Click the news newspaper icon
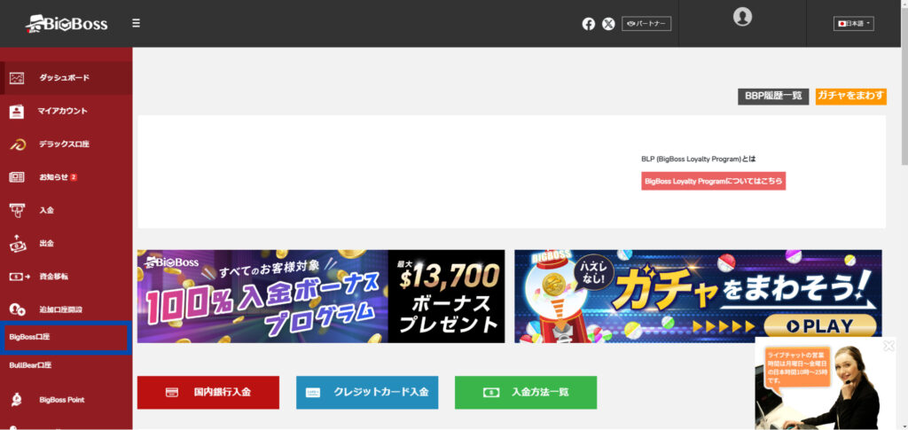Screen dimensions: 908x430 (17, 177)
